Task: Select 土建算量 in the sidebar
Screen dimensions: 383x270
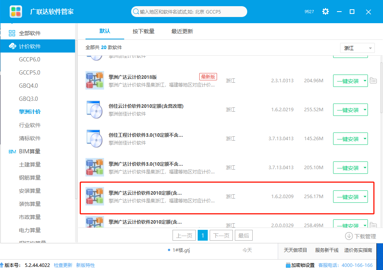Action: pyautogui.click(x=30, y=165)
